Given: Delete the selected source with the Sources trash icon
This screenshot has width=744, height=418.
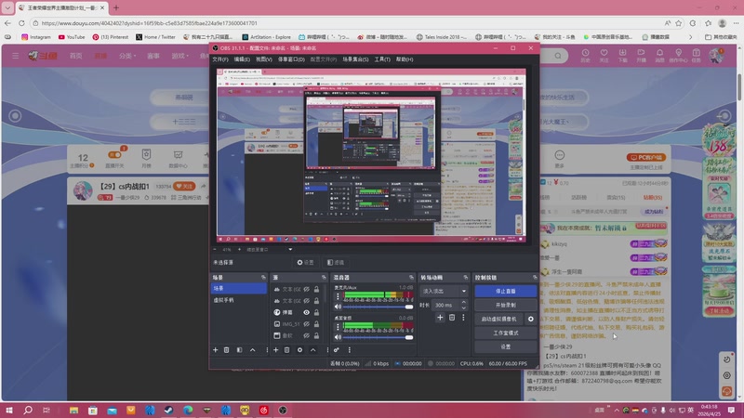Looking at the screenshot, I should [287, 350].
